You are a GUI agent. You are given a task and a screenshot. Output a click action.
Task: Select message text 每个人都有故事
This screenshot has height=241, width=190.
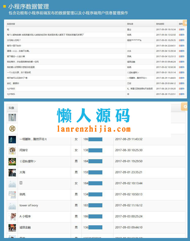click(x=14, y=35)
